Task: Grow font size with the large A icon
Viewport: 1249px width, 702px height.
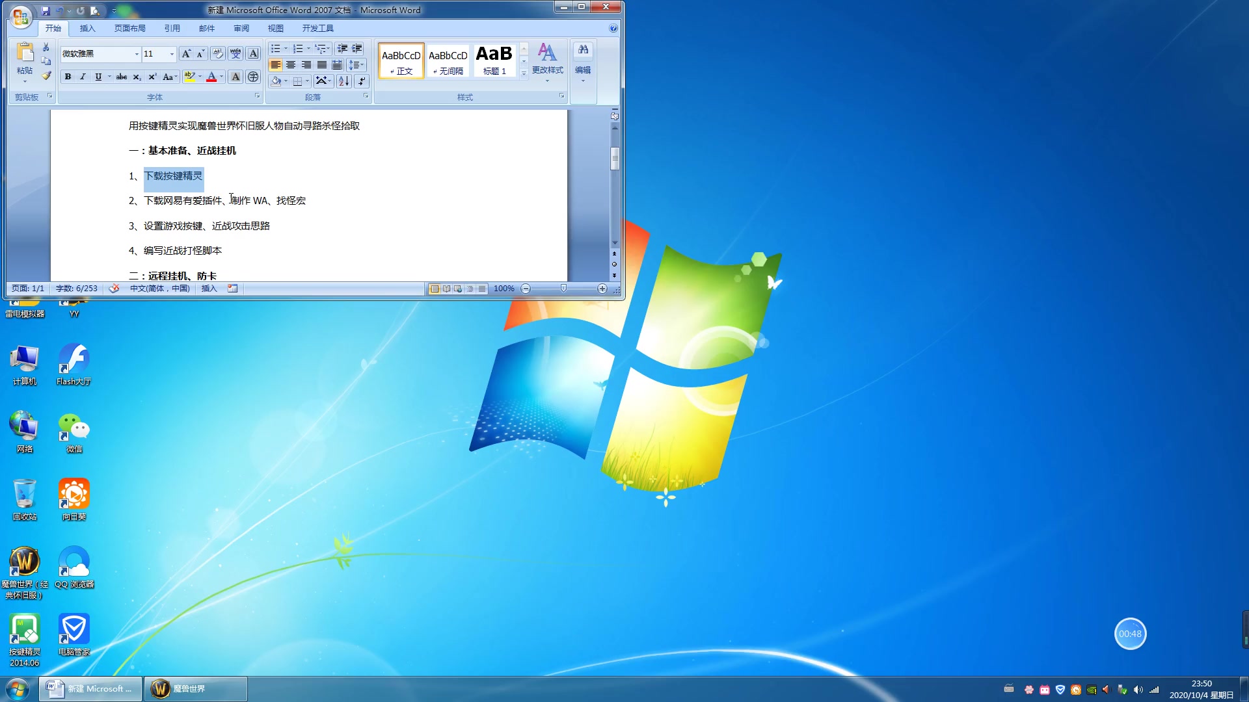Action: click(186, 54)
